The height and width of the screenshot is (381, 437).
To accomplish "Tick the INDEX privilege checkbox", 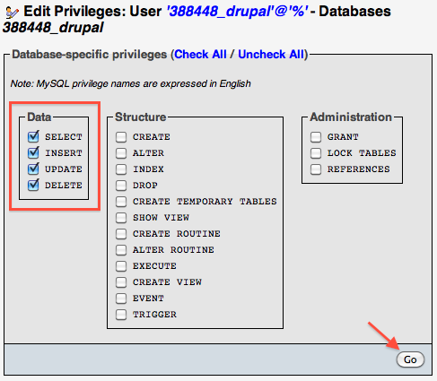I will tap(121, 169).
